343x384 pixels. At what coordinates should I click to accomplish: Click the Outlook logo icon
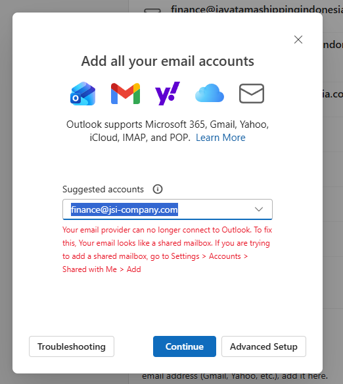click(83, 94)
